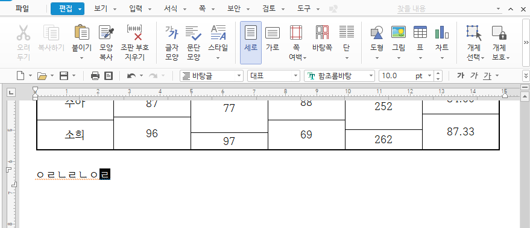
Task: Select 가로 landscape orientation
Action: coord(272,33)
